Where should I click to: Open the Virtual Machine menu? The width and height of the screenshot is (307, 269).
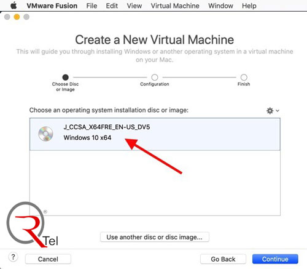pos(175,6)
